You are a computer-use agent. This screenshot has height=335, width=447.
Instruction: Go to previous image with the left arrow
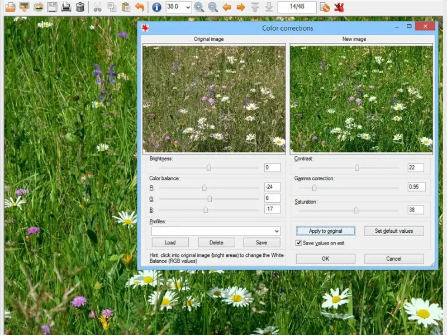click(x=227, y=7)
